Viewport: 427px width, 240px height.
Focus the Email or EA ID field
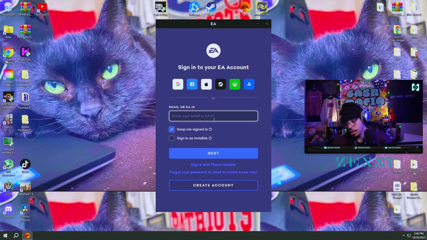213,116
